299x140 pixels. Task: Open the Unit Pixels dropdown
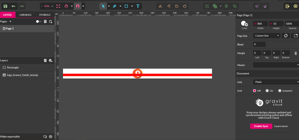pos(276,82)
